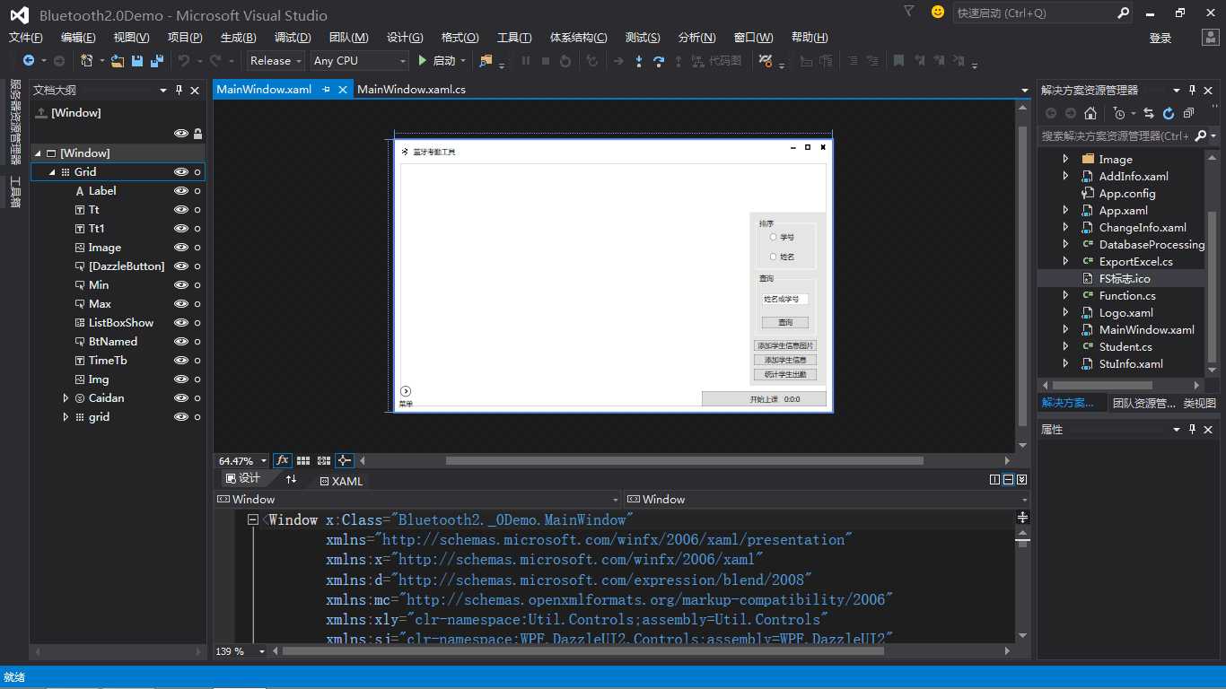Open the 工具(T) Tools menu
Image resolution: width=1226 pixels, height=689 pixels.
(514, 38)
